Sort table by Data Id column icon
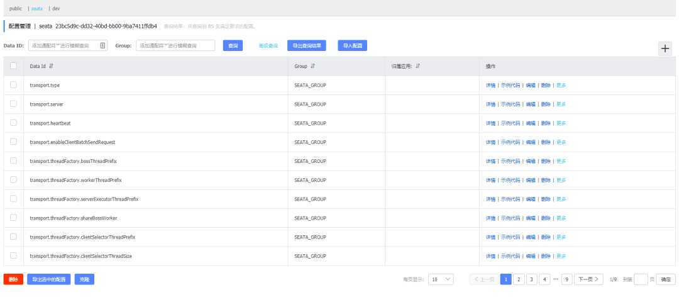The width and height of the screenshot is (679, 297). tap(52, 66)
